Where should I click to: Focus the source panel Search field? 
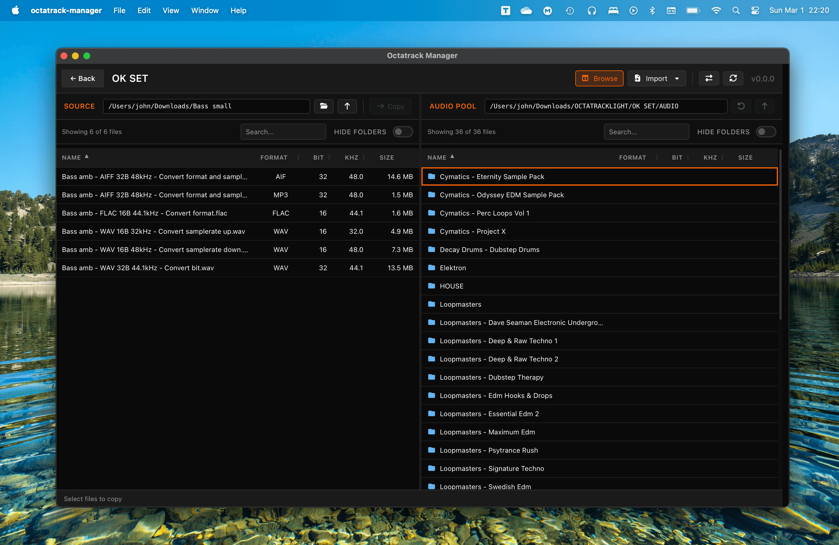[283, 132]
